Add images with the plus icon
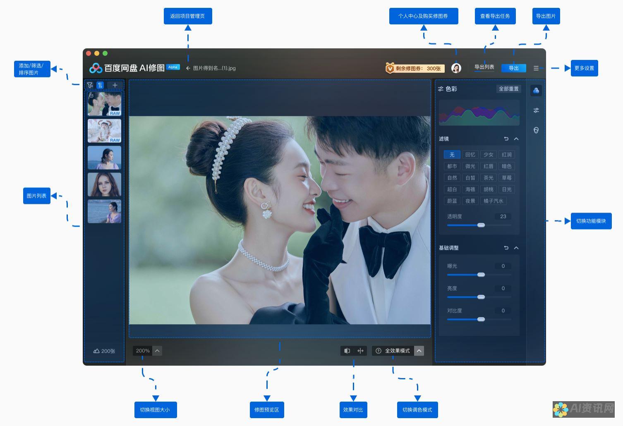 pos(115,85)
